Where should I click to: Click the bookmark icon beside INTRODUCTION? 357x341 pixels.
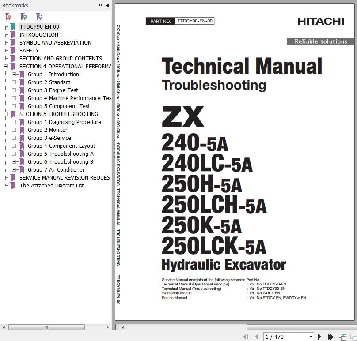pyautogui.click(x=13, y=35)
